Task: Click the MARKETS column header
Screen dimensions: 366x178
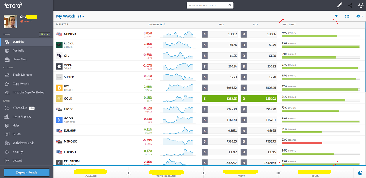Action: click(x=62, y=24)
